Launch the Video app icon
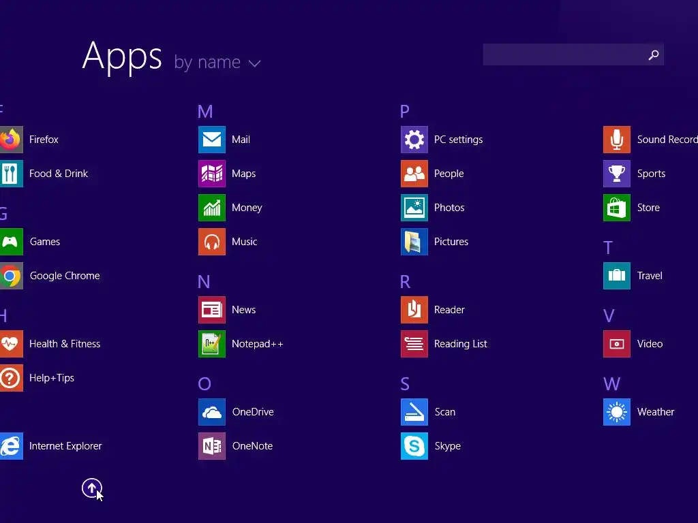Viewport: 698px width, 523px height. pos(617,344)
